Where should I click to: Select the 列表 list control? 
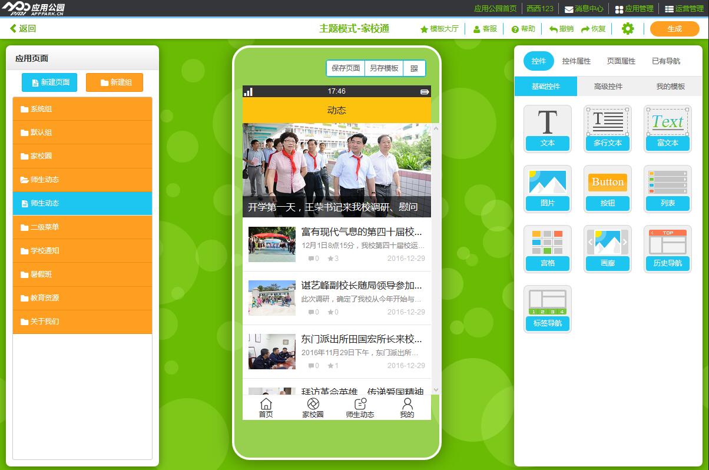[667, 188]
